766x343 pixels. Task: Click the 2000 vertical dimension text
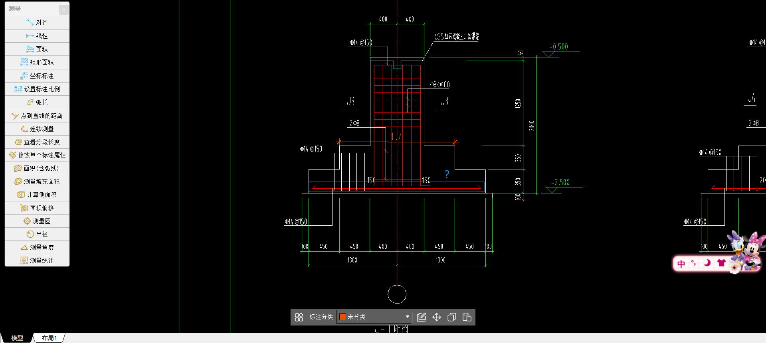(532, 126)
